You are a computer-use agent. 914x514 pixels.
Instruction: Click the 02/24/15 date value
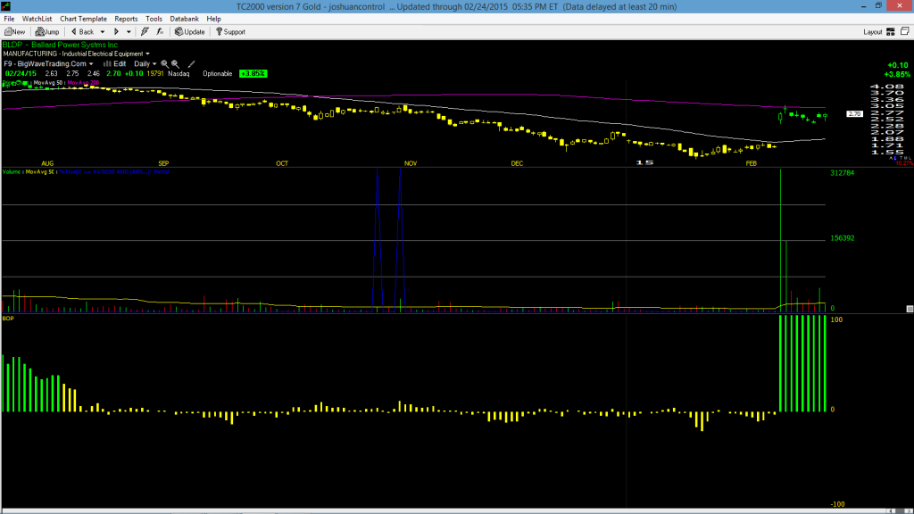(x=21, y=74)
